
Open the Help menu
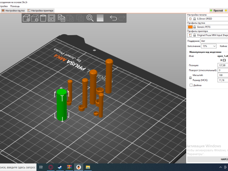tap(15, 6)
